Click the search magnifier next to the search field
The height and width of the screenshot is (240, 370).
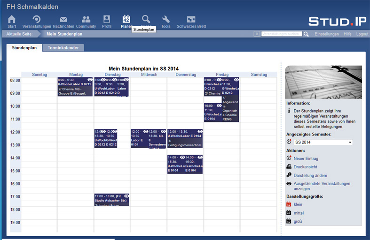[306, 34]
